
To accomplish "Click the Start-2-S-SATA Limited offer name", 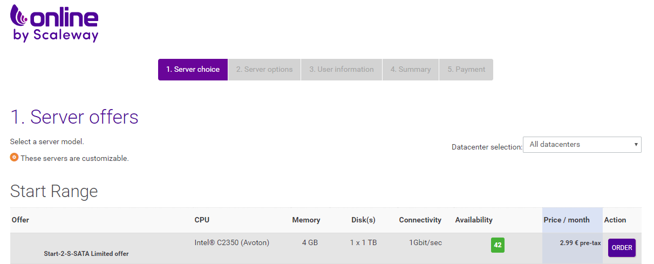I will pyautogui.click(x=86, y=253).
